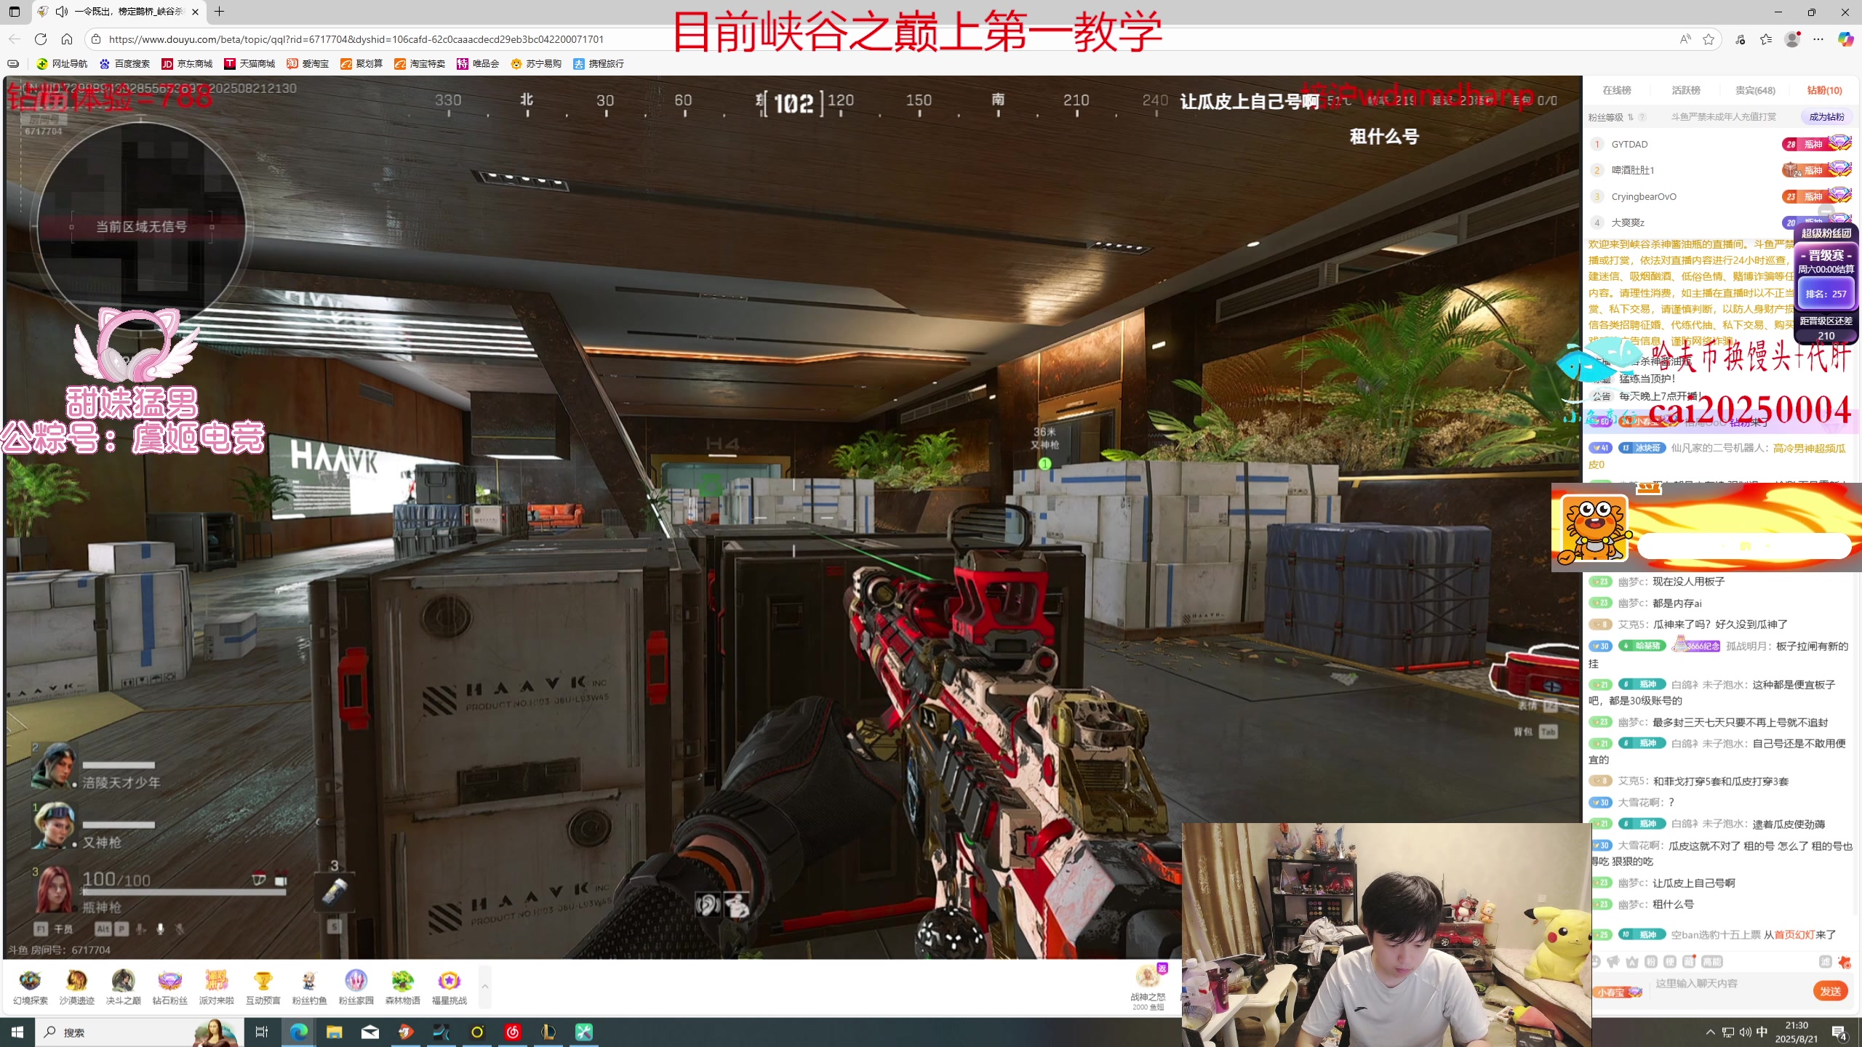Open the 幻境探索 activity icon
1862x1047 pixels.
point(30,987)
